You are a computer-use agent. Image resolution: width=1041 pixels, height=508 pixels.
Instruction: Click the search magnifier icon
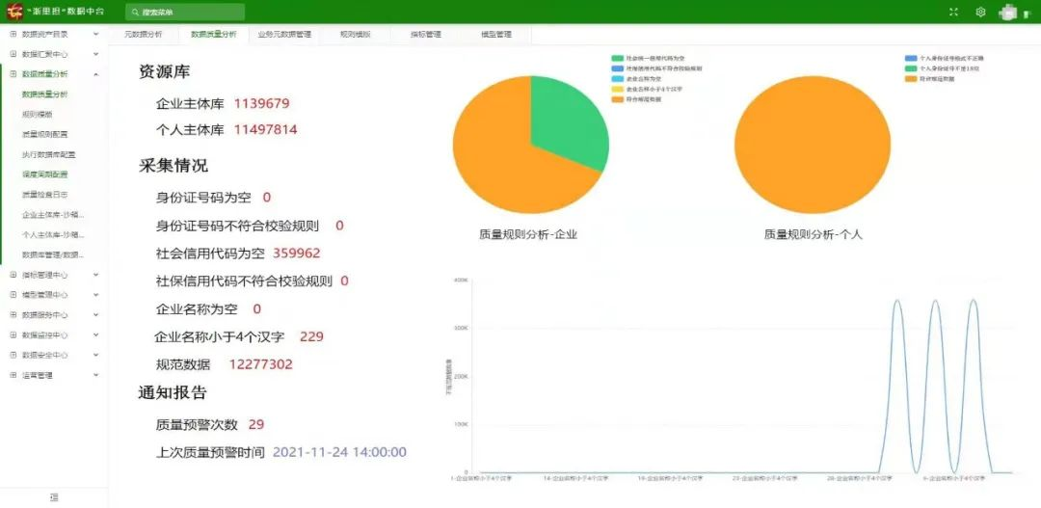click(x=136, y=12)
